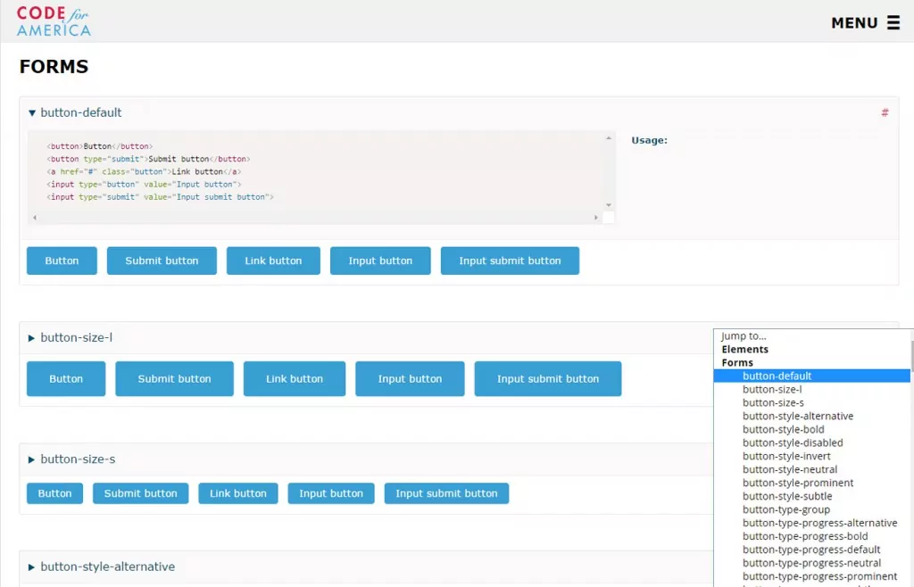
Task: Expand the button-size-s section
Action: [31, 459]
